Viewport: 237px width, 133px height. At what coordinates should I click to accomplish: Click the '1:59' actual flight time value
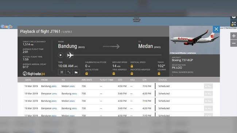pos(26,59)
